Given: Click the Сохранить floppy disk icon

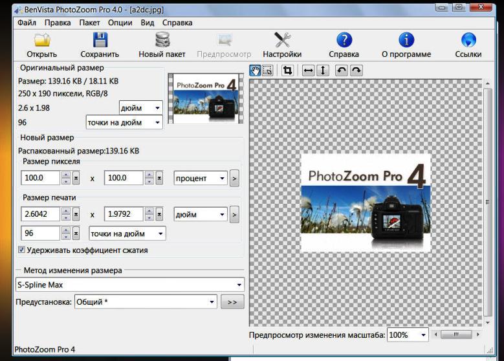Looking at the screenshot, I should [x=100, y=40].
